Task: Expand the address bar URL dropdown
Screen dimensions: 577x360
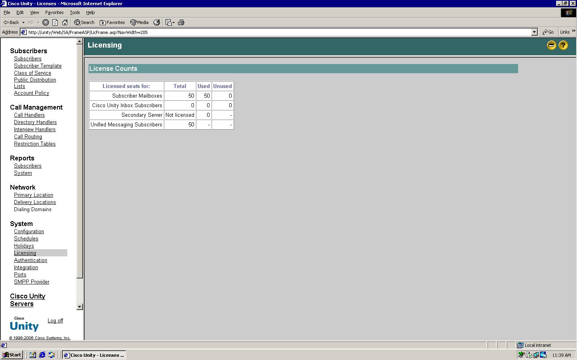Action: [534, 32]
